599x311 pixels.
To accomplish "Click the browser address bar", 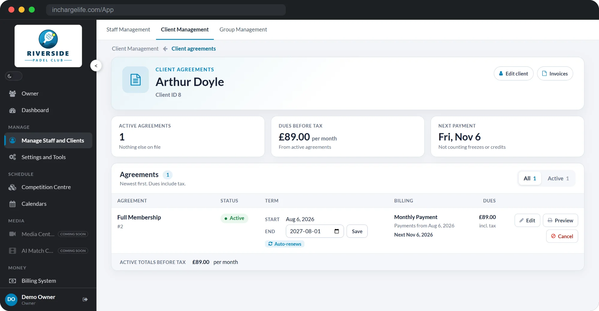I will [166, 10].
